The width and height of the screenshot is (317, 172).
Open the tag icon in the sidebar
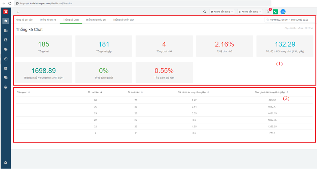click(x=6, y=49)
